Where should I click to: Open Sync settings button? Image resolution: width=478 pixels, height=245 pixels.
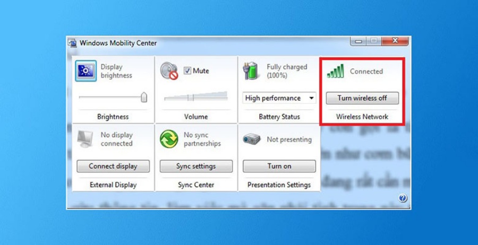196,166
